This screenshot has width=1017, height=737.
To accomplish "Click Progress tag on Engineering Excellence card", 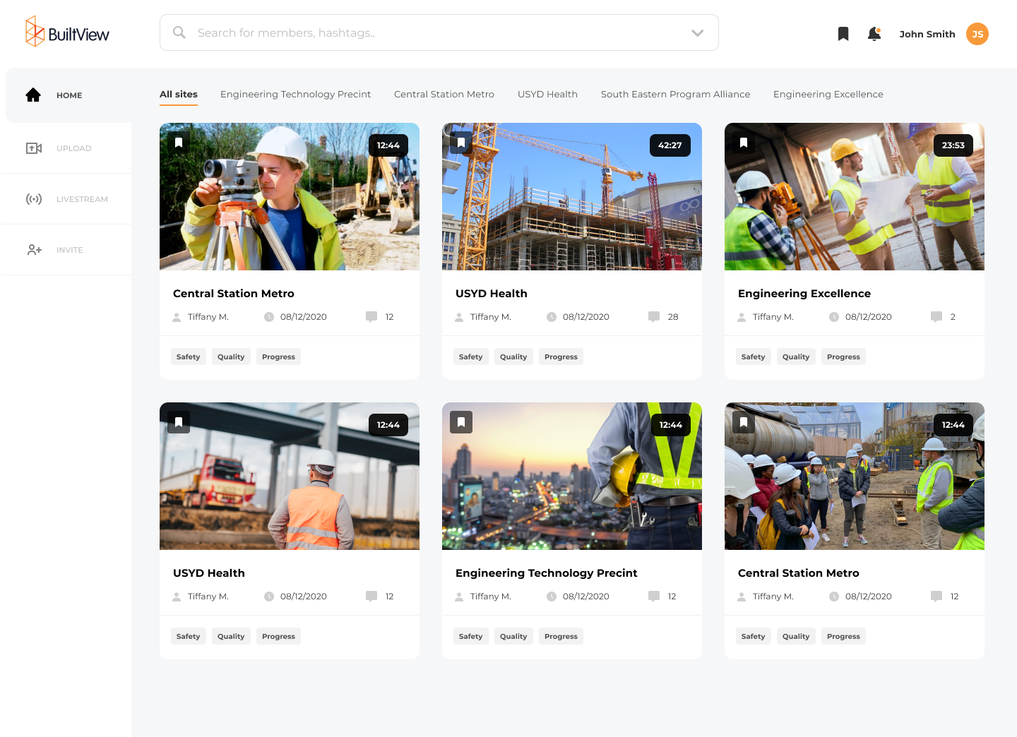I will click(843, 357).
